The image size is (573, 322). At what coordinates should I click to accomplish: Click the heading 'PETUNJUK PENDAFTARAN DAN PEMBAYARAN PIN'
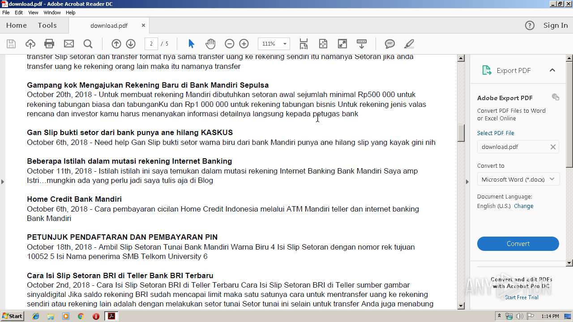click(x=122, y=237)
